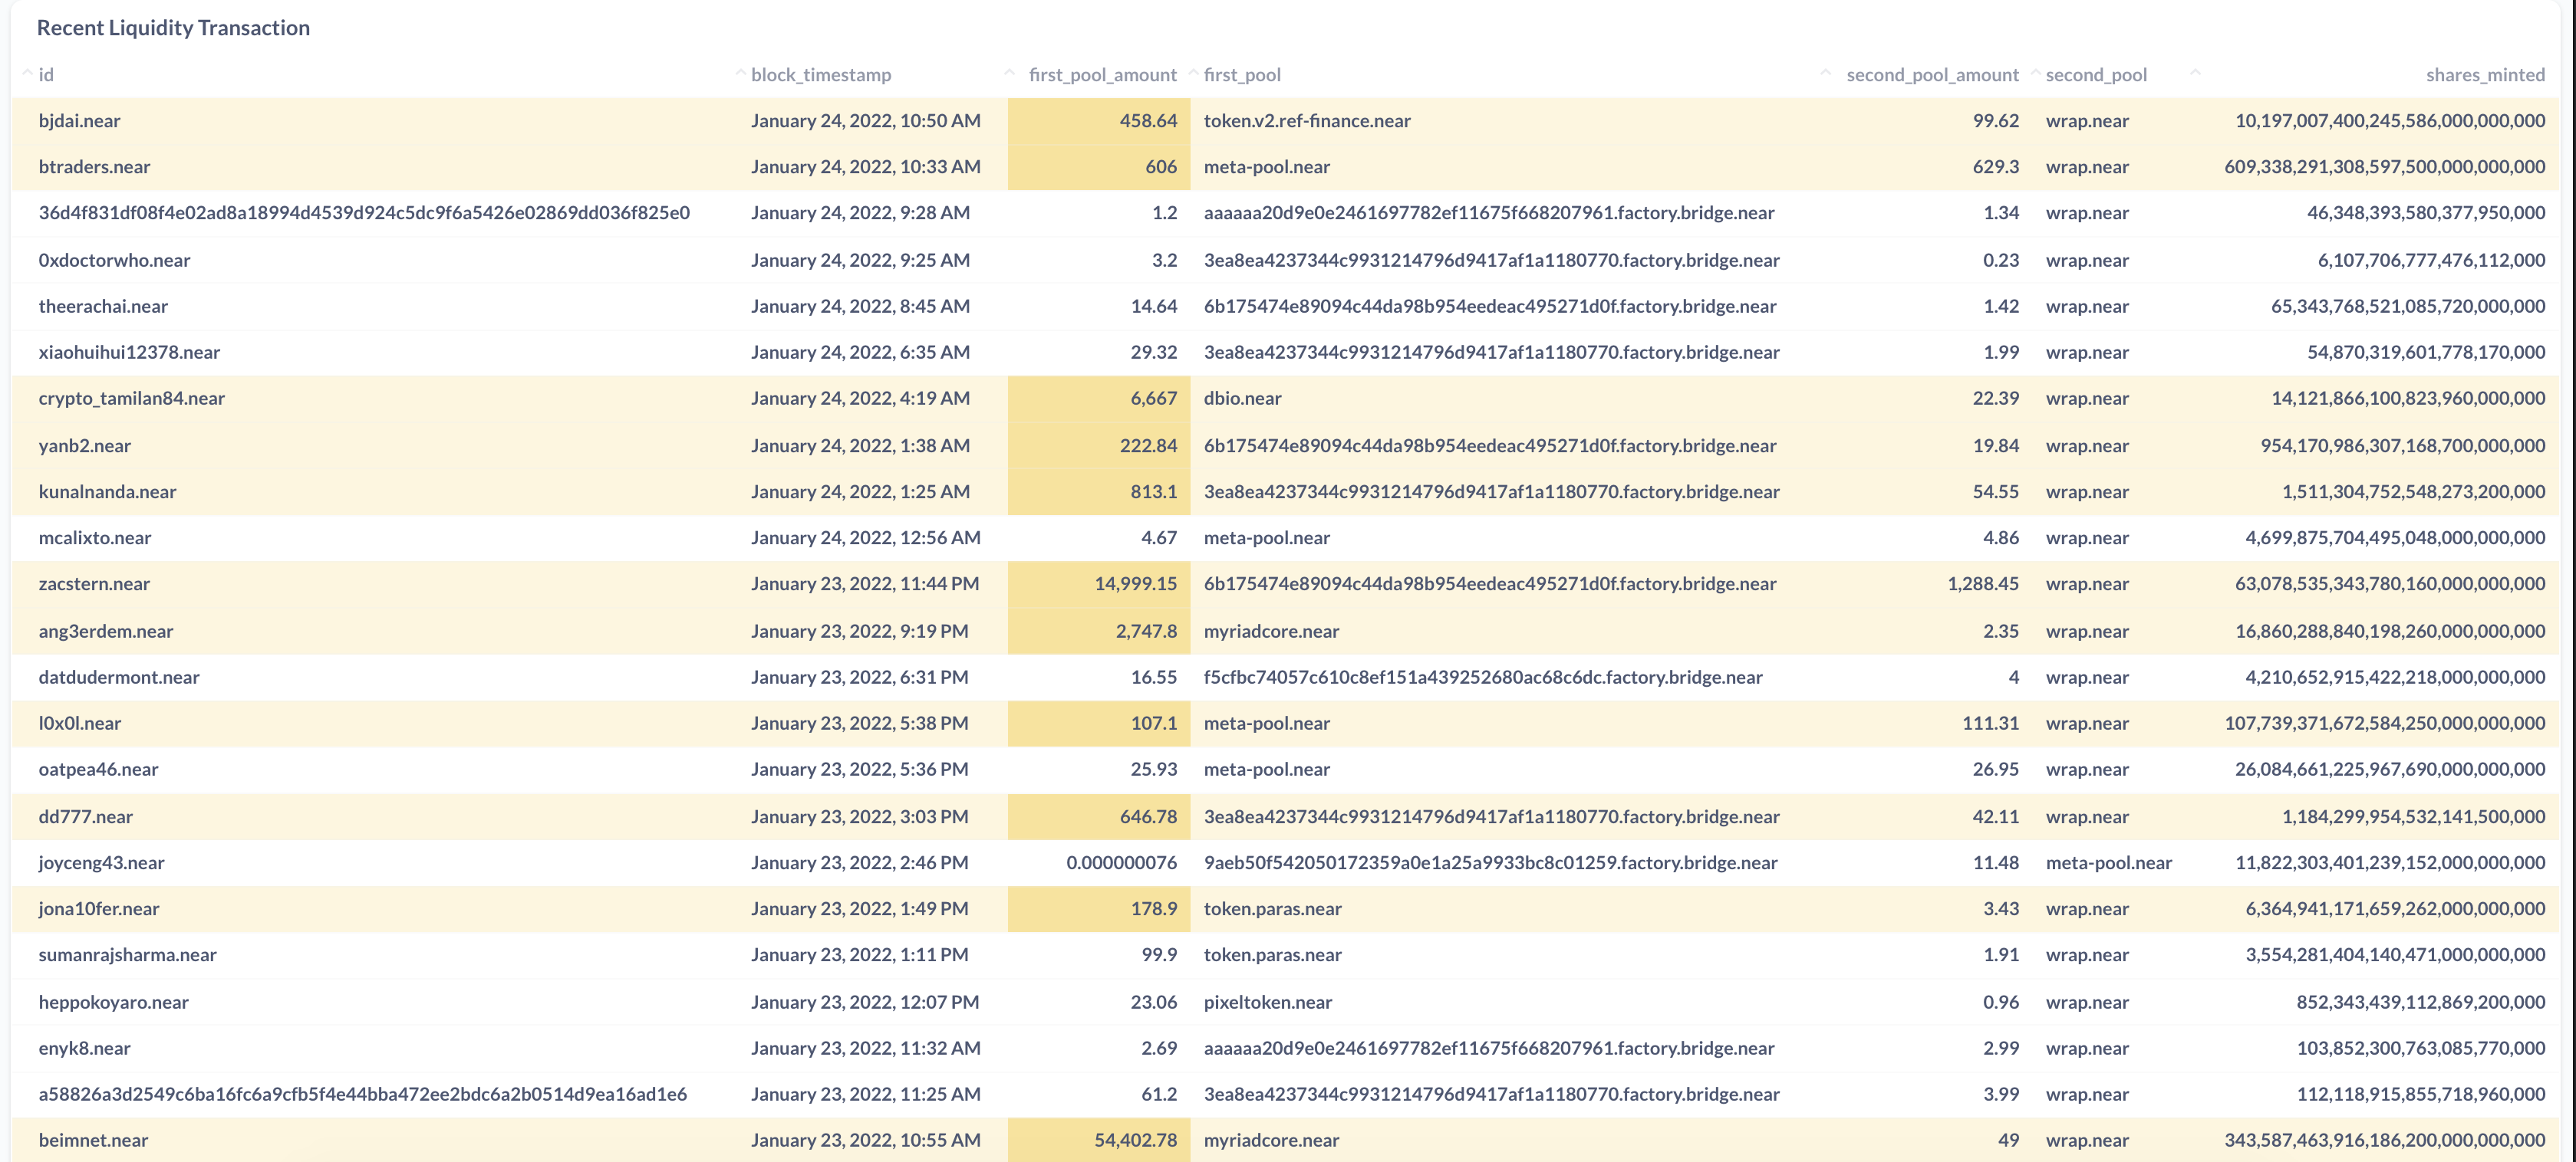Click the bjdai.near id cell
This screenshot has width=2576, height=1162.
pyautogui.click(x=79, y=121)
